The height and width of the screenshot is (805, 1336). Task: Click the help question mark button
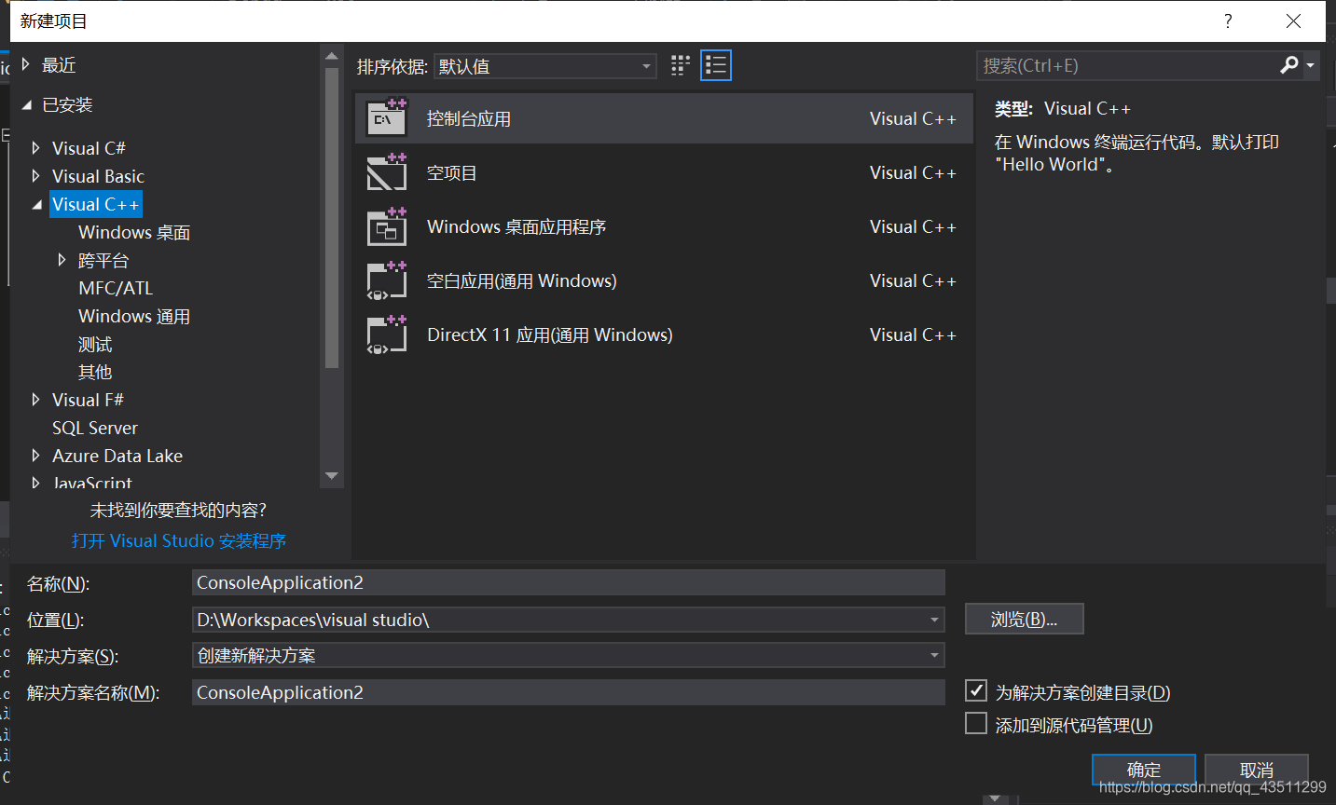(x=1228, y=20)
